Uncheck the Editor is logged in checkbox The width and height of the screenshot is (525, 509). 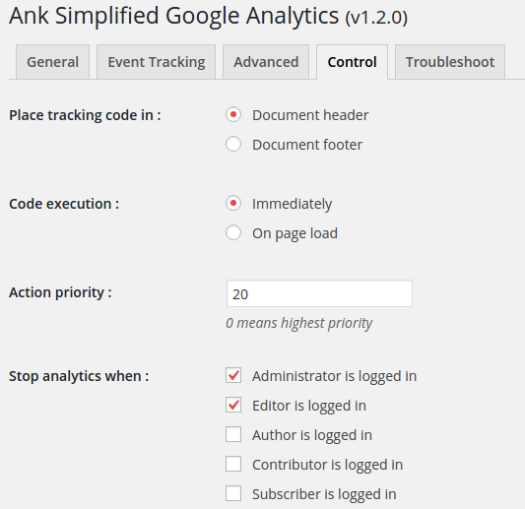tap(233, 405)
